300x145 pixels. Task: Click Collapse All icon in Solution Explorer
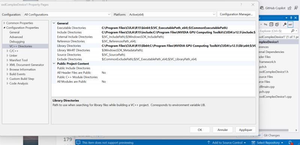pyautogui.click(x=271, y=24)
